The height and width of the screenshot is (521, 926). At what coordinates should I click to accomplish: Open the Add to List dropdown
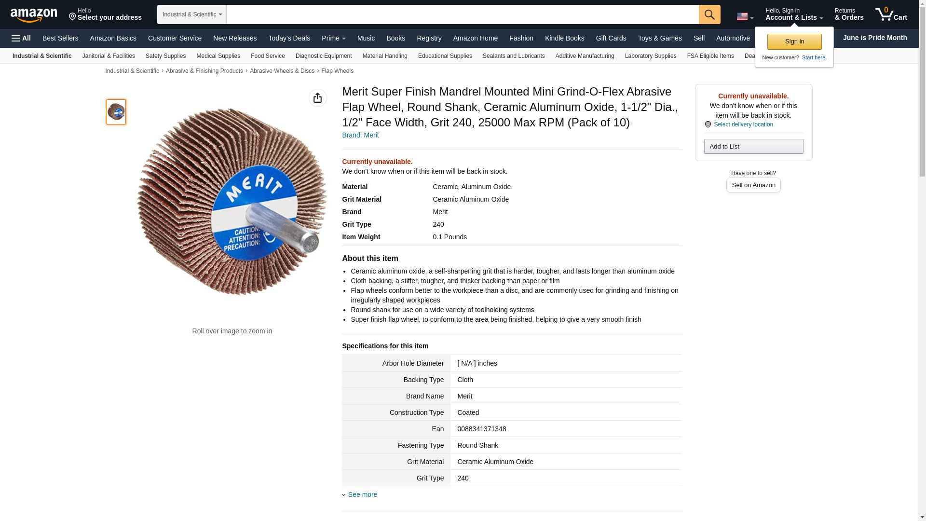coord(753,146)
